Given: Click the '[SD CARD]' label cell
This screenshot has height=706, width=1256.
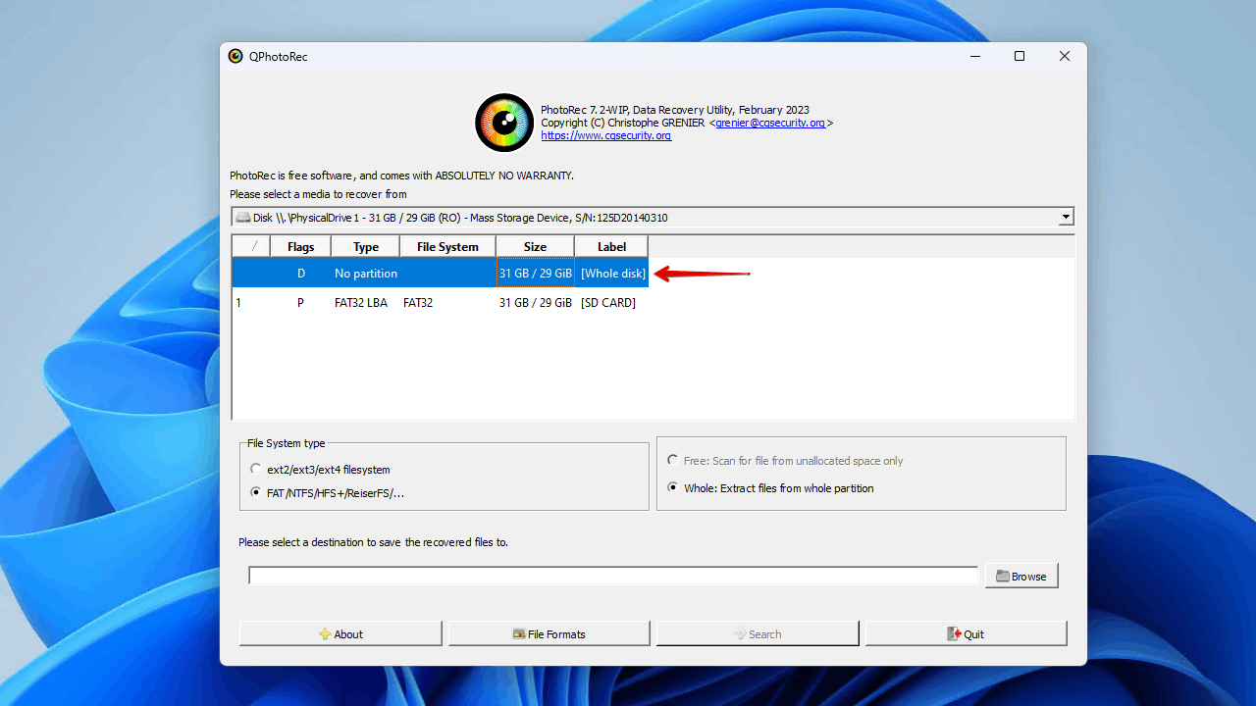Looking at the screenshot, I should 608,303.
